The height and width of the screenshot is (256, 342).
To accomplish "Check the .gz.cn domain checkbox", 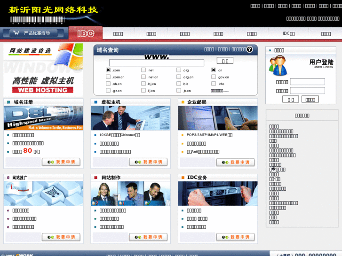I will (108, 90).
